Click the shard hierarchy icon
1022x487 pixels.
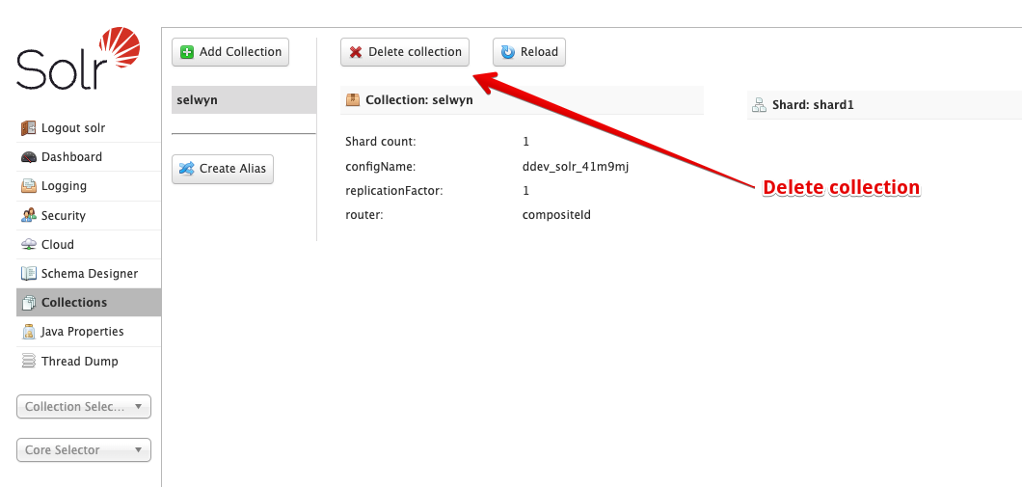pyautogui.click(x=759, y=104)
